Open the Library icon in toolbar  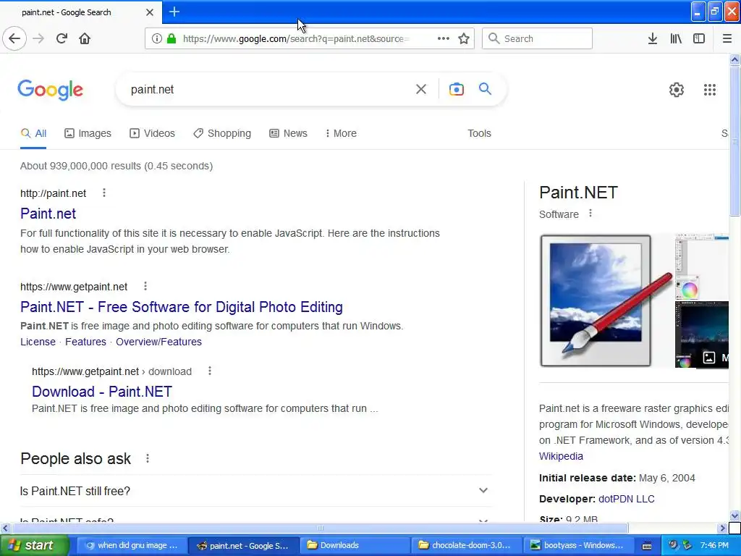676,39
